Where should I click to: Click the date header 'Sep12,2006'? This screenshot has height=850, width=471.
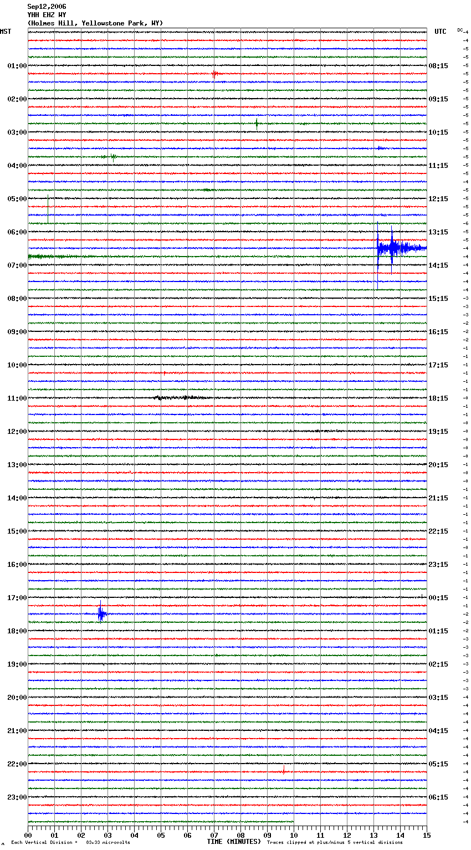click(x=47, y=7)
